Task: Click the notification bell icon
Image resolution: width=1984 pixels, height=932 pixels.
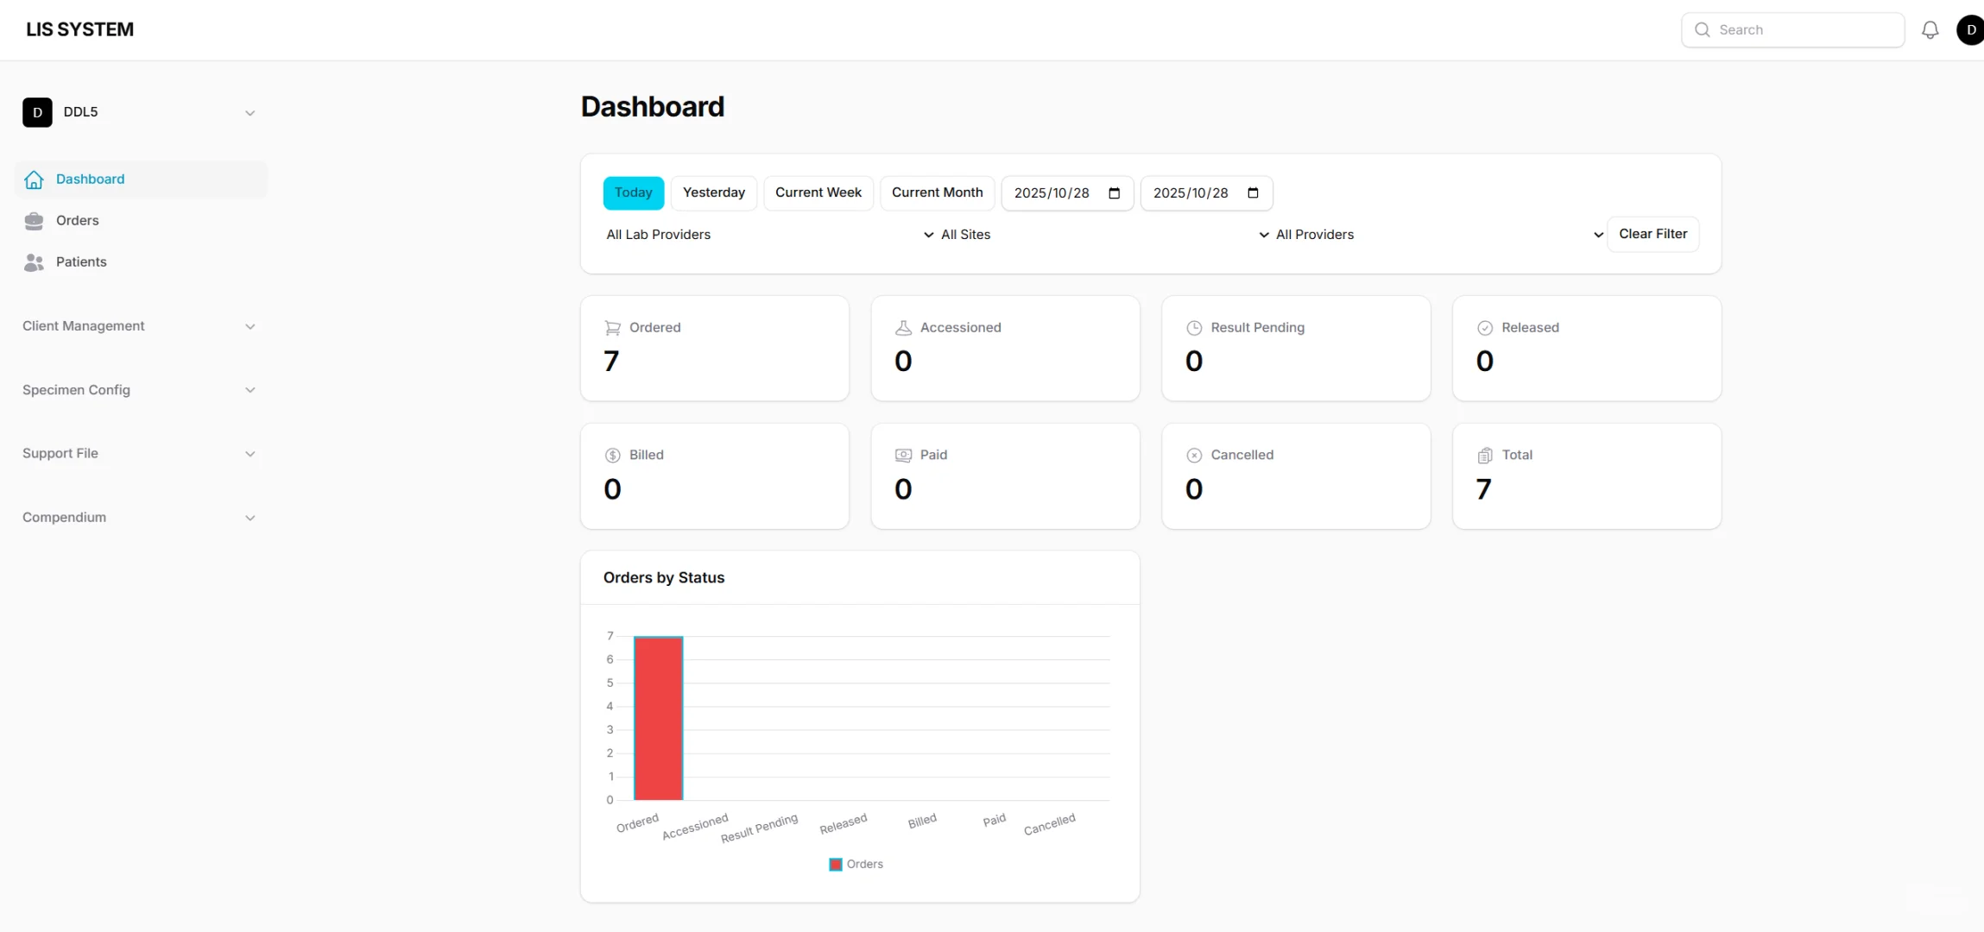Action: [1930, 30]
